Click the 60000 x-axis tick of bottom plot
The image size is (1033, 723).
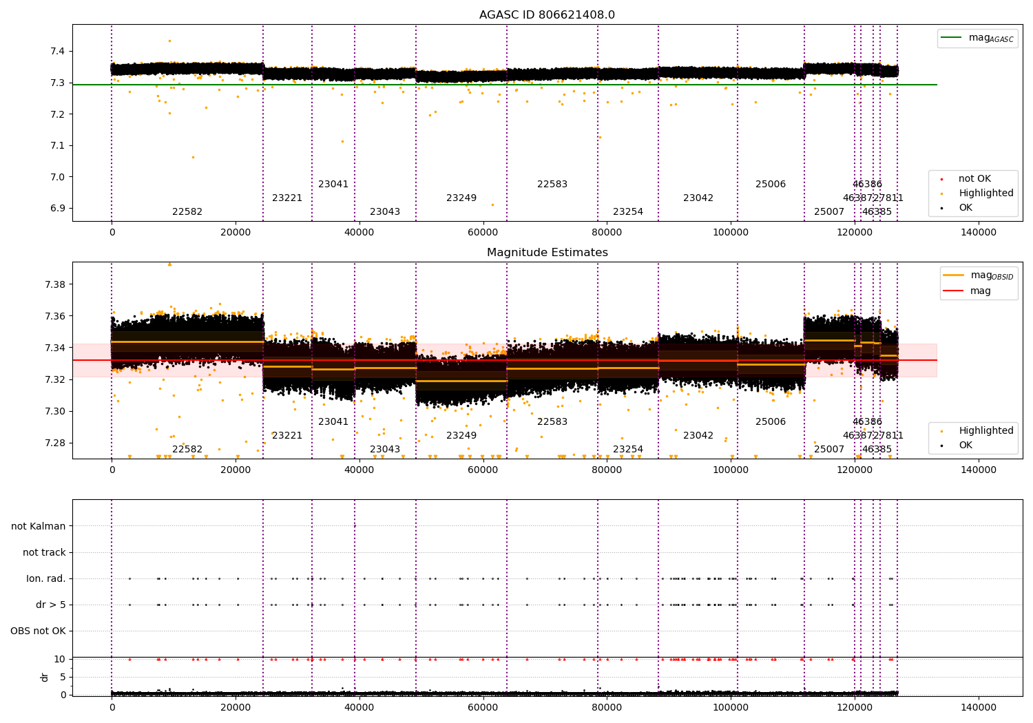(483, 707)
